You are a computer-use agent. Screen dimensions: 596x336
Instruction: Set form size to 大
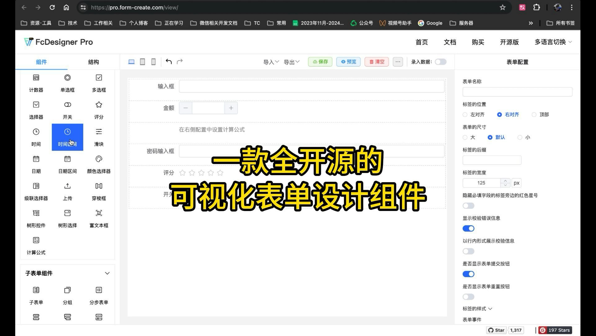469,137
